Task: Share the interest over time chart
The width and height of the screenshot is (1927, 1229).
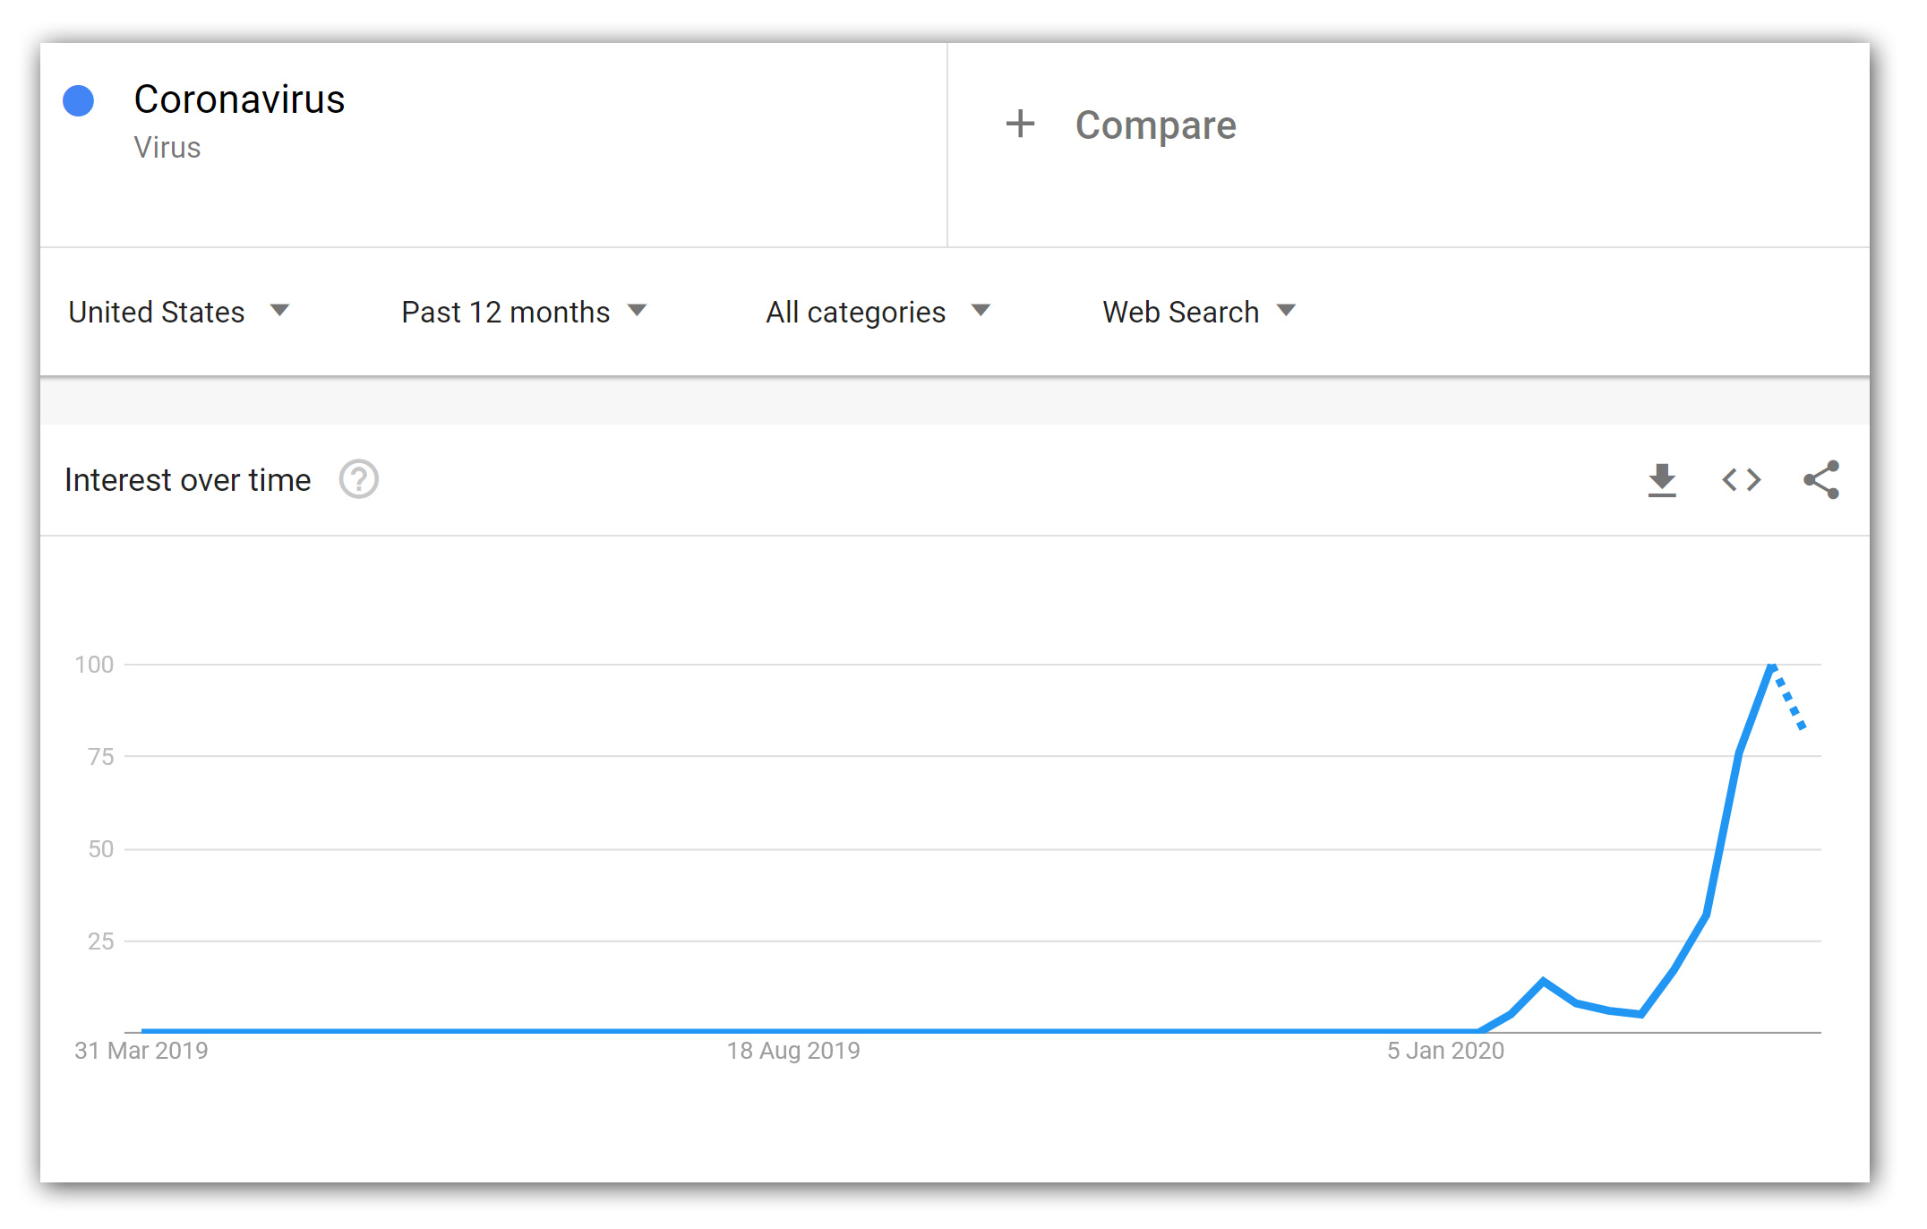Action: pyautogui.click(x=1821, y=480)
